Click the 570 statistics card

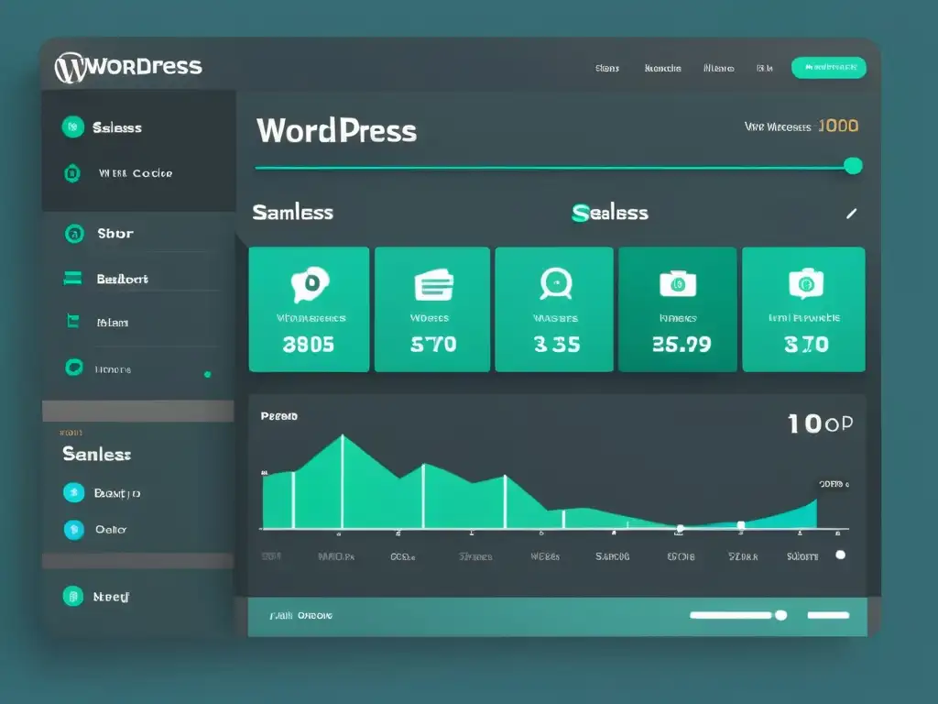[432, 310]
